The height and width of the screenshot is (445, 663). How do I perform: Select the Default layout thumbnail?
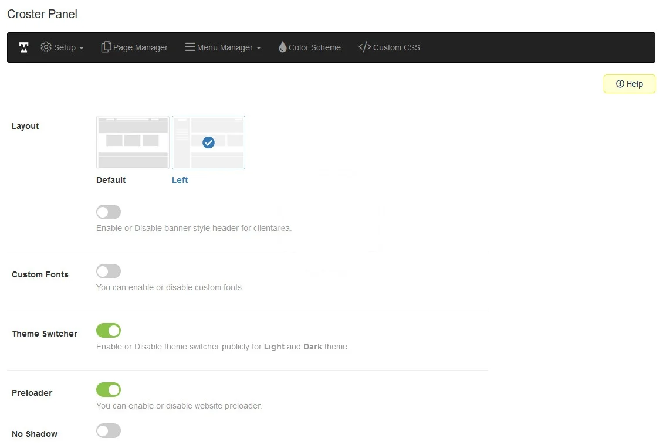tap(133, 142)
